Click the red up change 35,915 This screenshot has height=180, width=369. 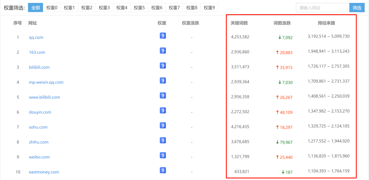(284, 67)
